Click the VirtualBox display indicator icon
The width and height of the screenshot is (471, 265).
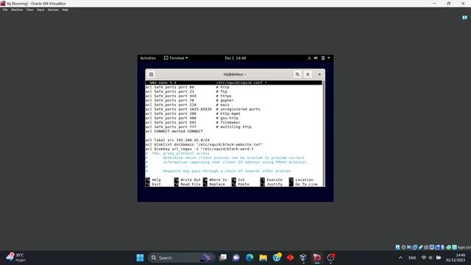(432, 247)
